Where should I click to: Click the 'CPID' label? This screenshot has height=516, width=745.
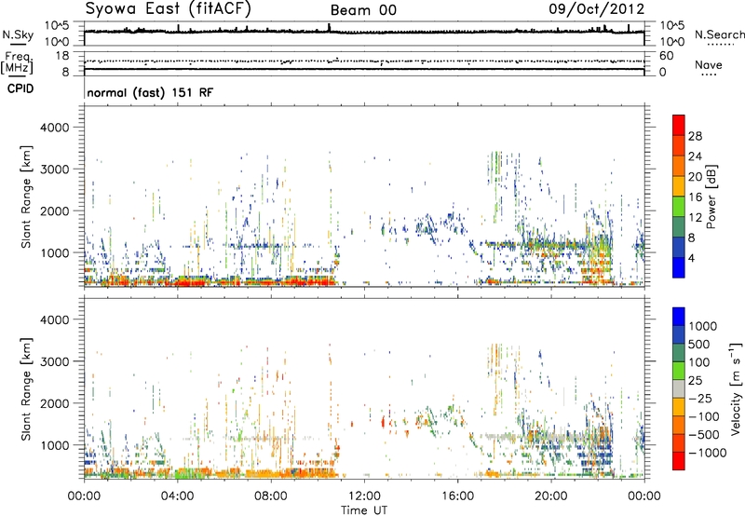click(20, 88)
